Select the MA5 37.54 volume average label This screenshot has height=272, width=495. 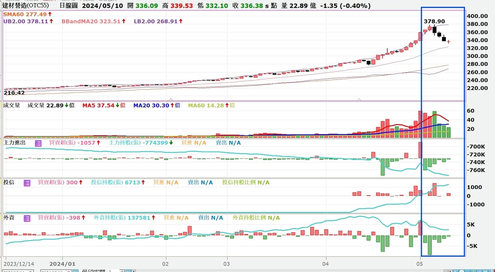coord(98,105)
